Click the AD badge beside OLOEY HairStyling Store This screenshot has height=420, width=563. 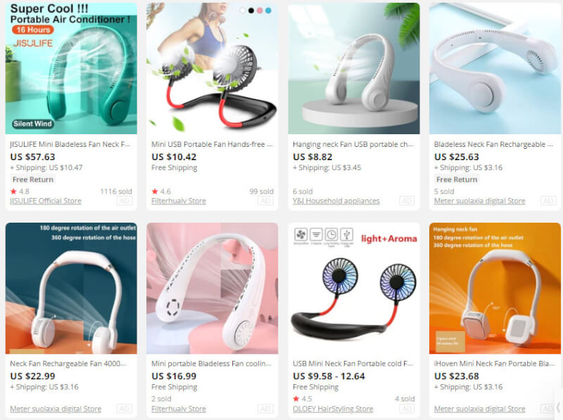pyautogui.click(x=407, y=409)
